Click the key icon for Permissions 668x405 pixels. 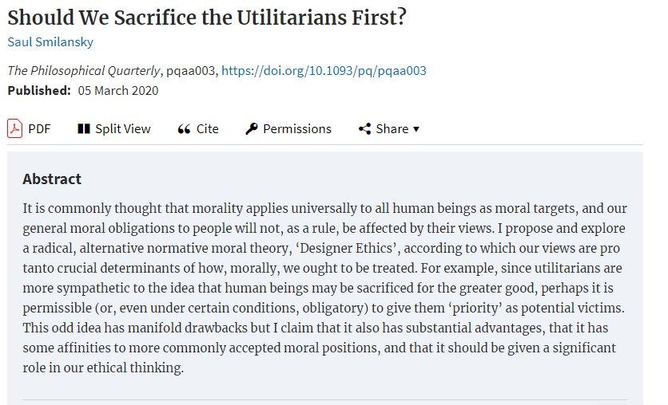[252, 129]
